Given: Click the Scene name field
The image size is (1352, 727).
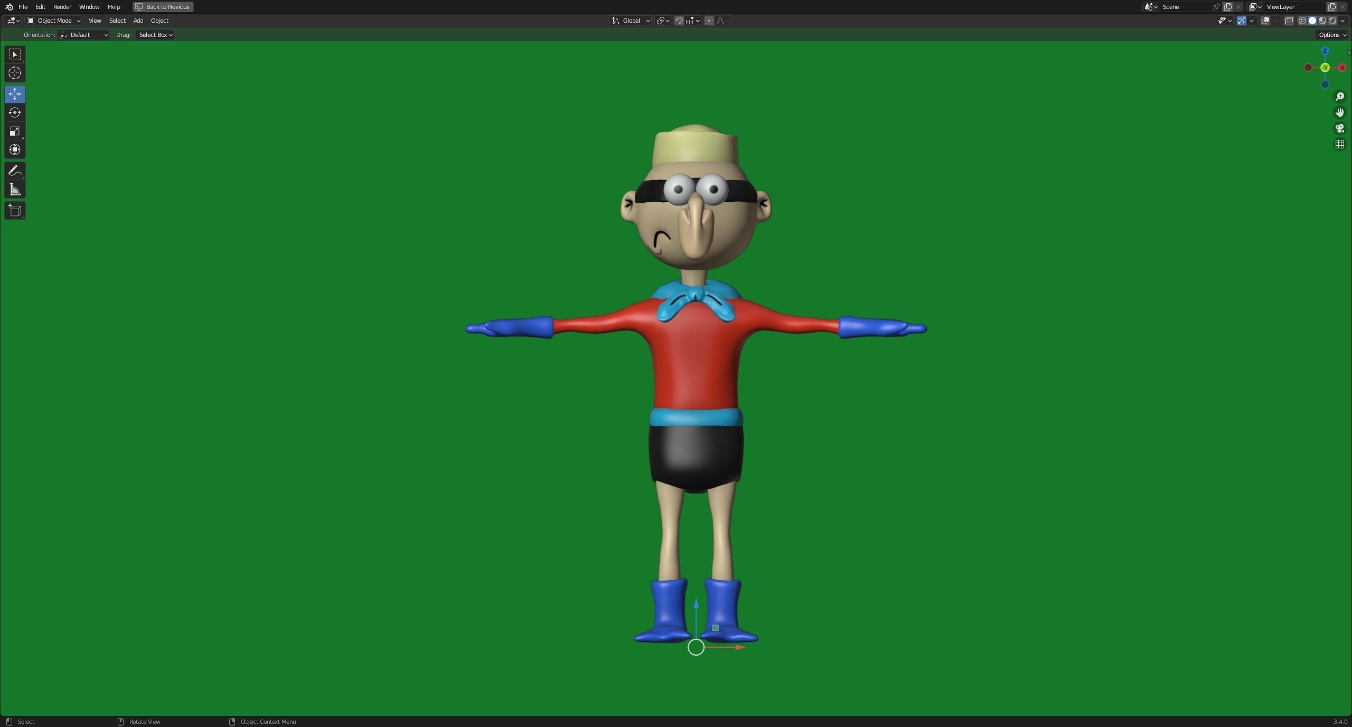Looking at the screenshot, I should 1186,7.
